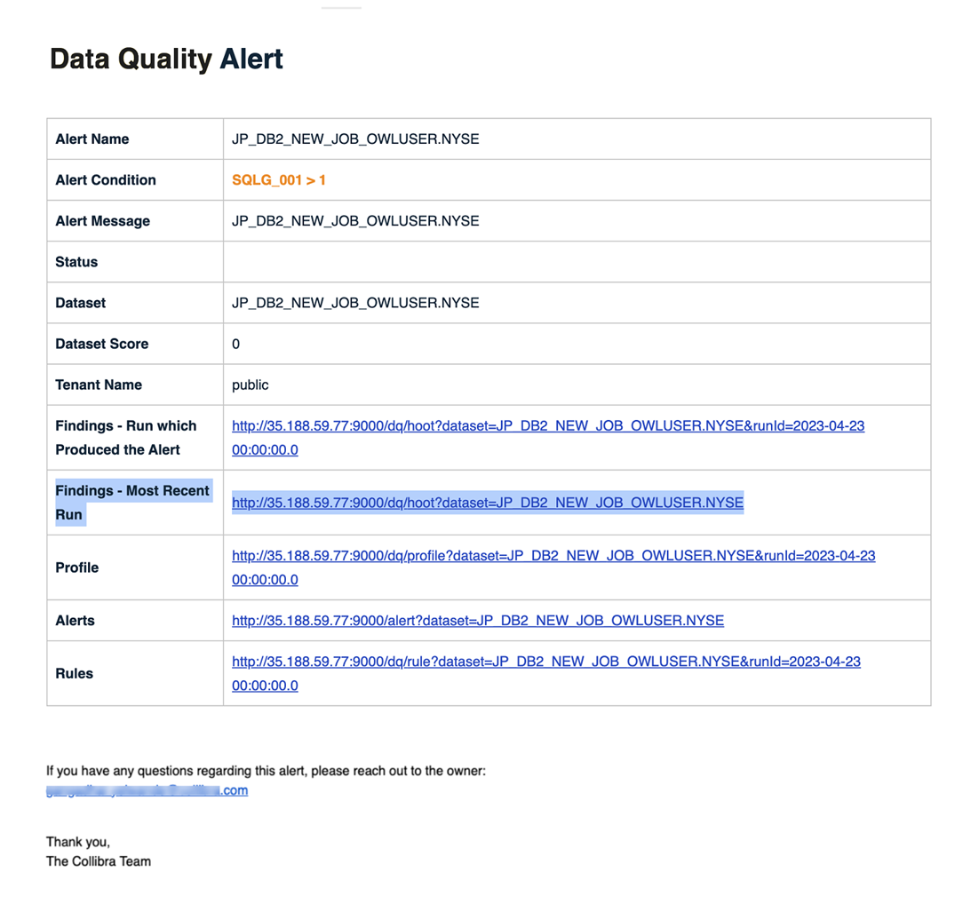Click the empty Status value cell

(576, 262)
